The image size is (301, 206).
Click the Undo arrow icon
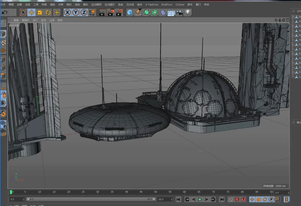pyautogui.click(x=4, y=12)
